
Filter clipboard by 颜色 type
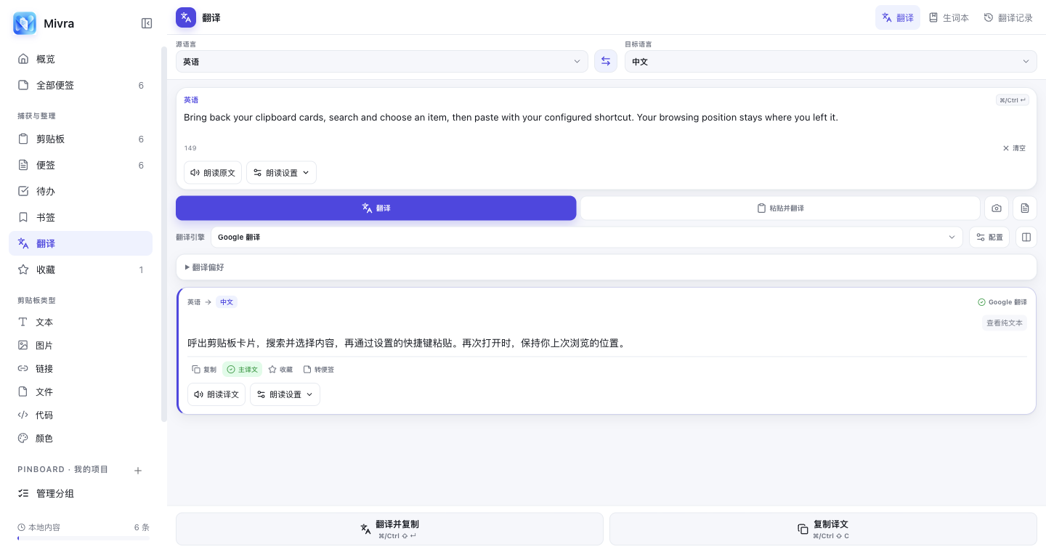(x=81, y=438)
